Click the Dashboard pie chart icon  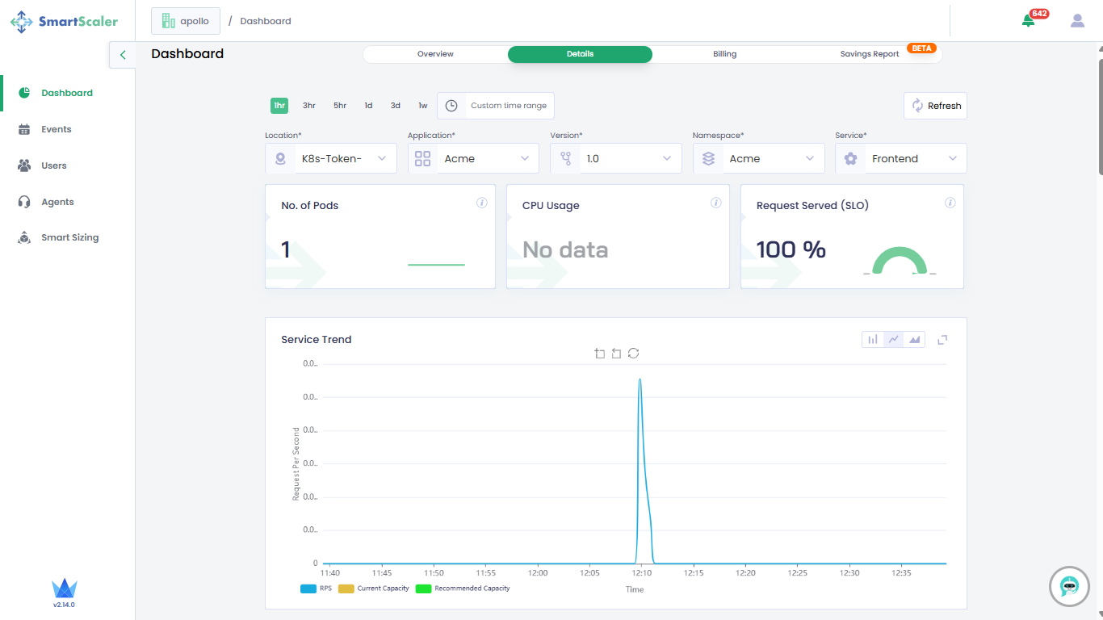pos(24,93)
